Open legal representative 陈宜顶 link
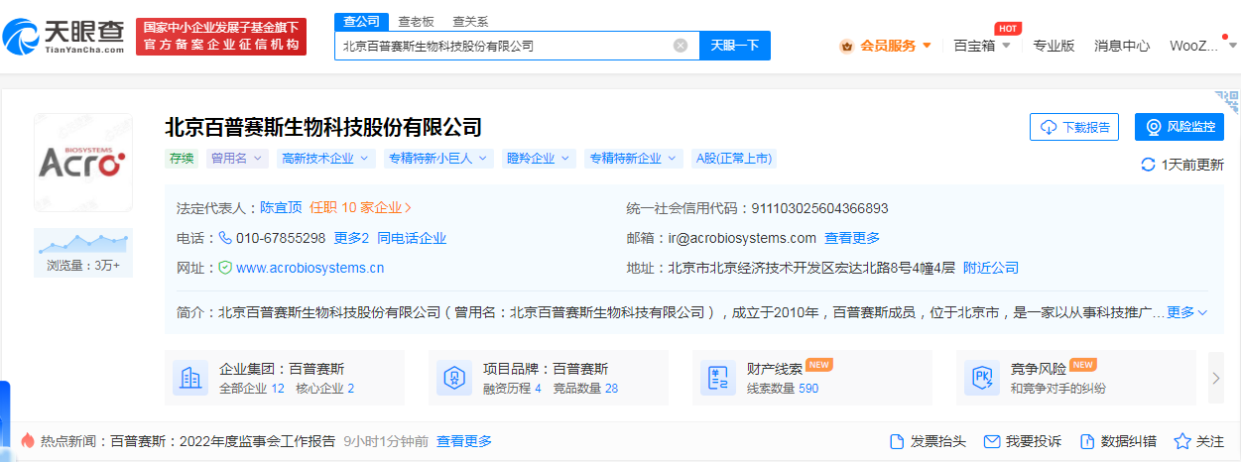1241x462 pixels. click(281, 208)
